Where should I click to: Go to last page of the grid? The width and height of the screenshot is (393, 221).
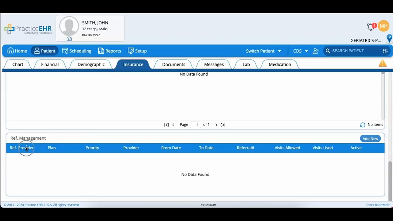coord(223,125)
